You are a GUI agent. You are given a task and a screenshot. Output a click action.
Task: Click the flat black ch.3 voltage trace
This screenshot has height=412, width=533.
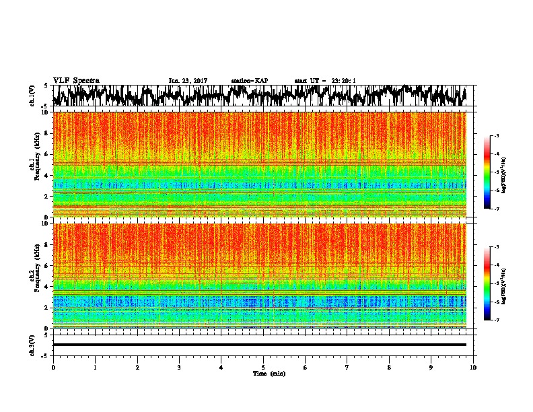[260, 345]
